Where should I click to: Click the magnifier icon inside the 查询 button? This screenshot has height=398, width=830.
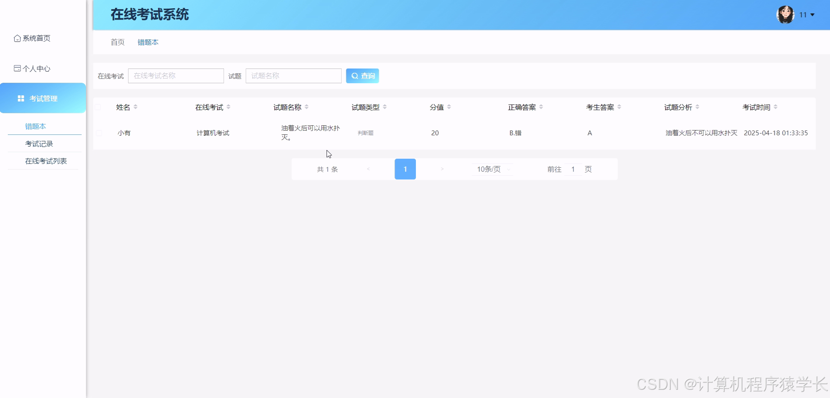(354, 75)
